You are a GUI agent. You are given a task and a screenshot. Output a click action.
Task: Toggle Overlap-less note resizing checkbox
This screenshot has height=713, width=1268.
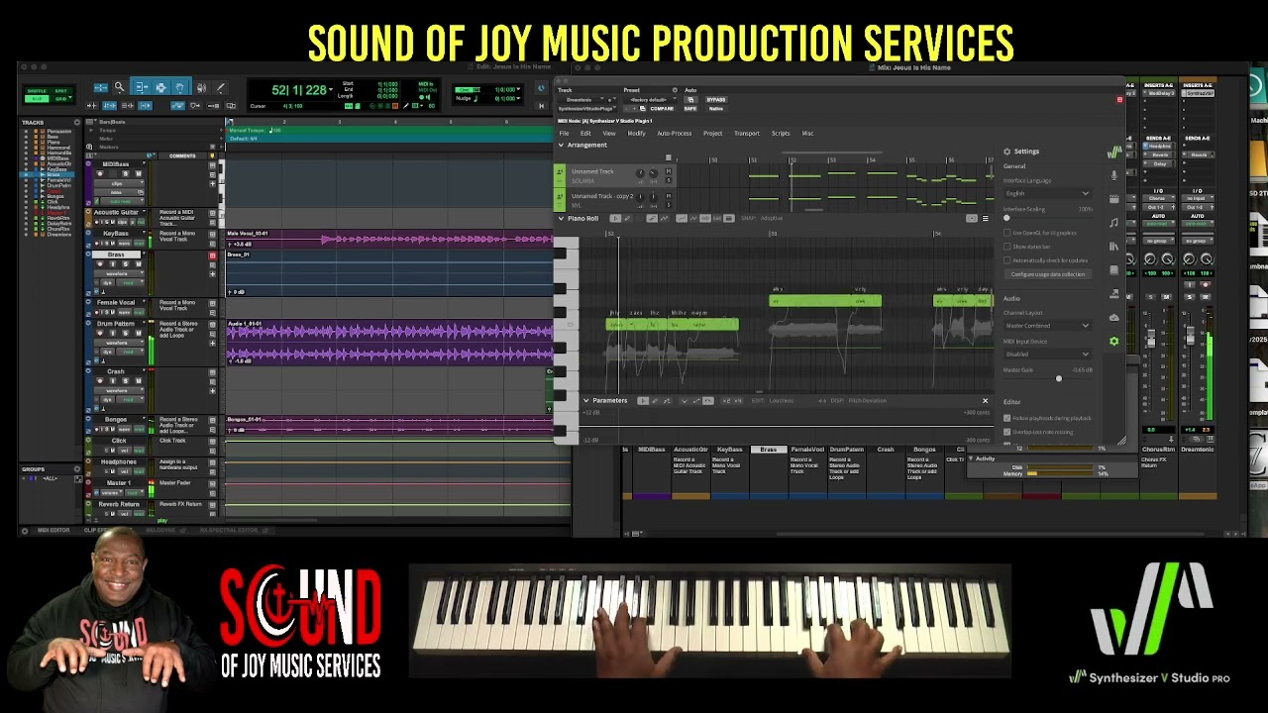(1006, 432)
